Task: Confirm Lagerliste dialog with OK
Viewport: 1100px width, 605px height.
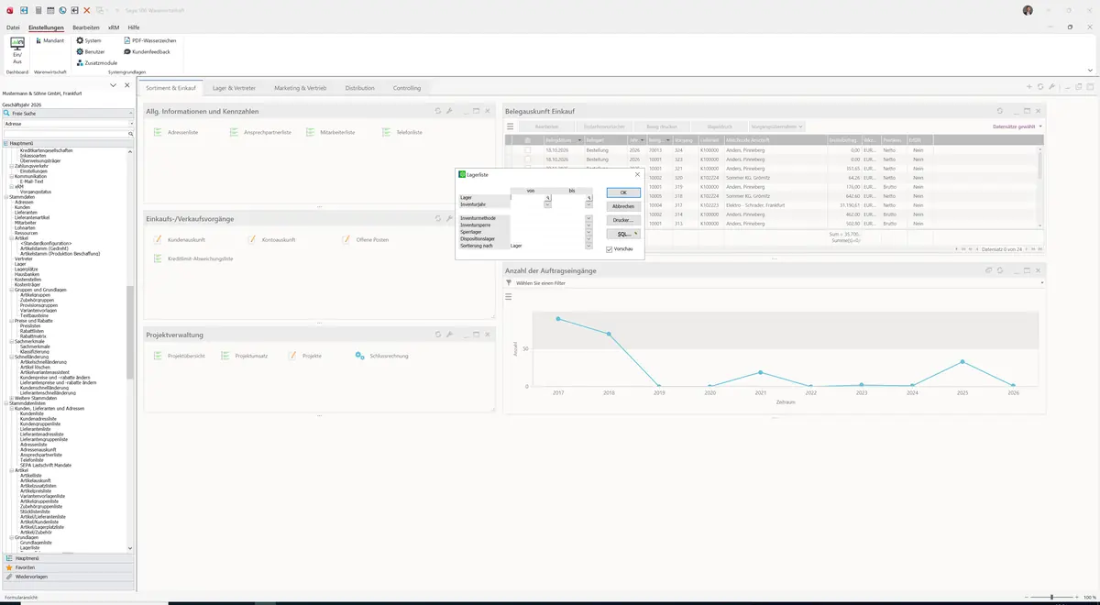Action: pos(623,192)
